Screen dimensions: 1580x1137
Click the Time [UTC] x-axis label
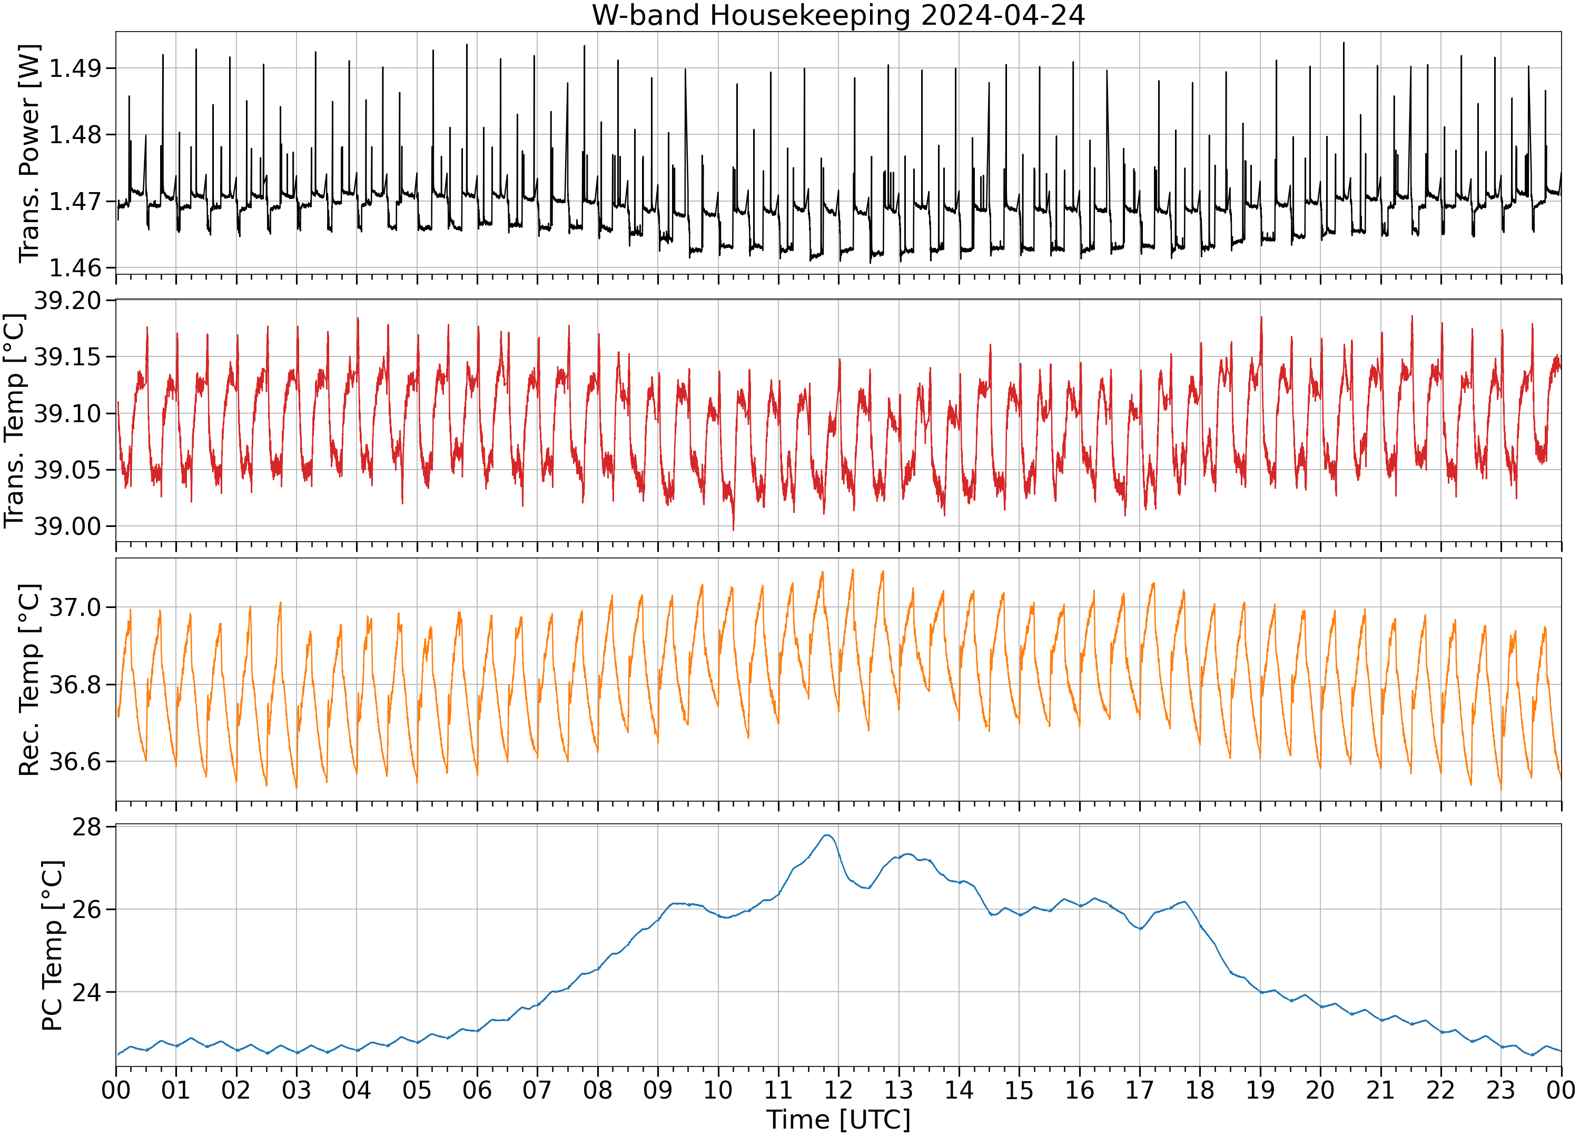point(838,1120)
